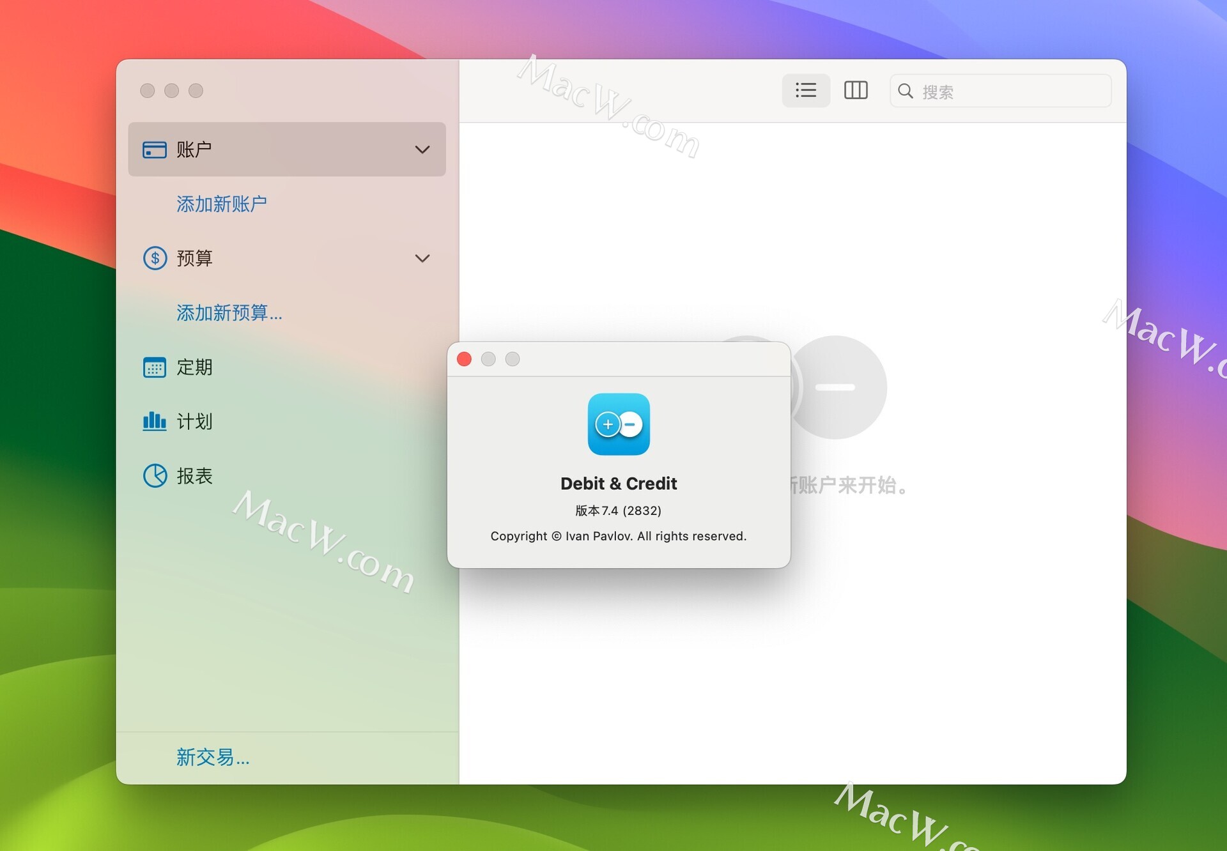Minimize the main window
The height and width of the screenshot is (851, 1227).
[172, 91]
